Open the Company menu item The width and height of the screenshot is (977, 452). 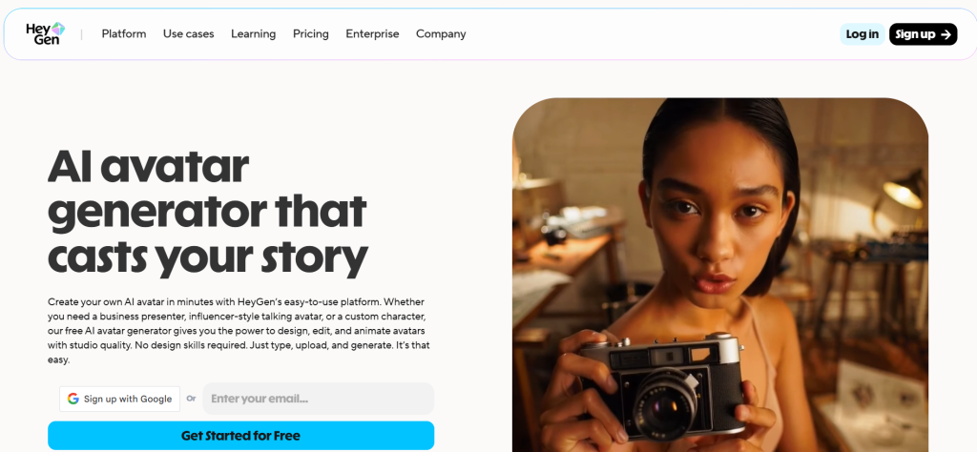(441, 34)
